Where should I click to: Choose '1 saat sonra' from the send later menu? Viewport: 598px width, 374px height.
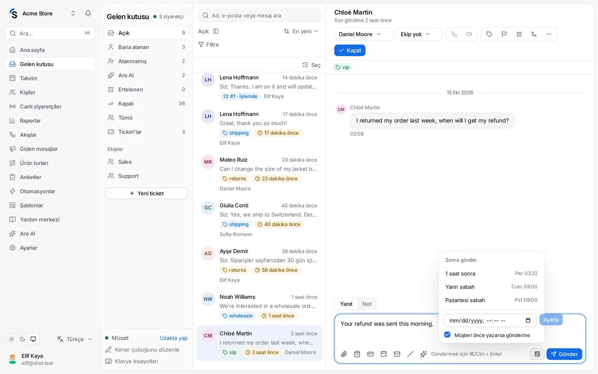pos(491,273)
